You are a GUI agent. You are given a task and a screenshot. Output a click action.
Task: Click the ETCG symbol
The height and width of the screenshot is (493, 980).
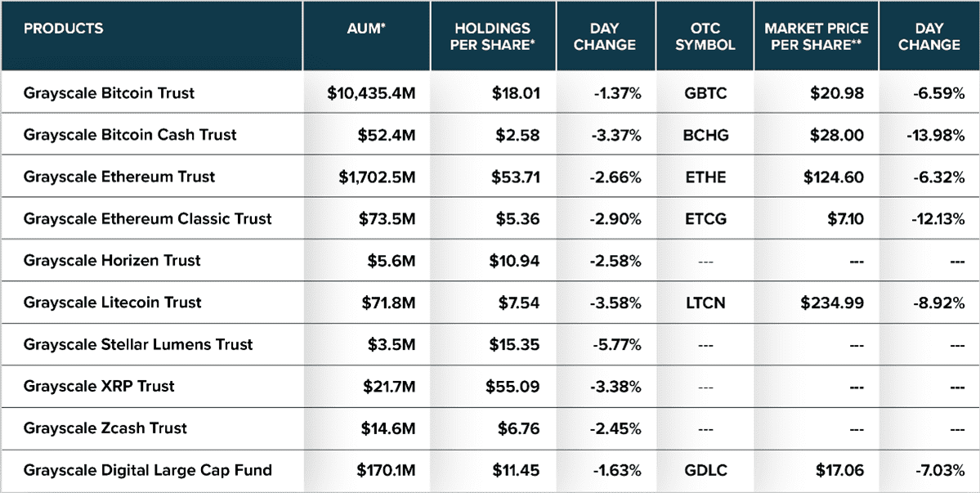coord(705,218)
